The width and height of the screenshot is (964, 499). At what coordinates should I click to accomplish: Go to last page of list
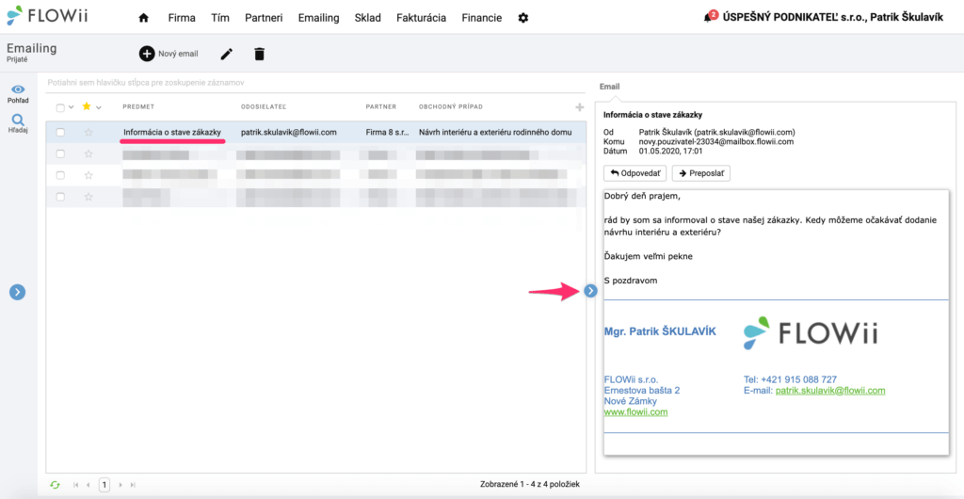pos(133,484)
